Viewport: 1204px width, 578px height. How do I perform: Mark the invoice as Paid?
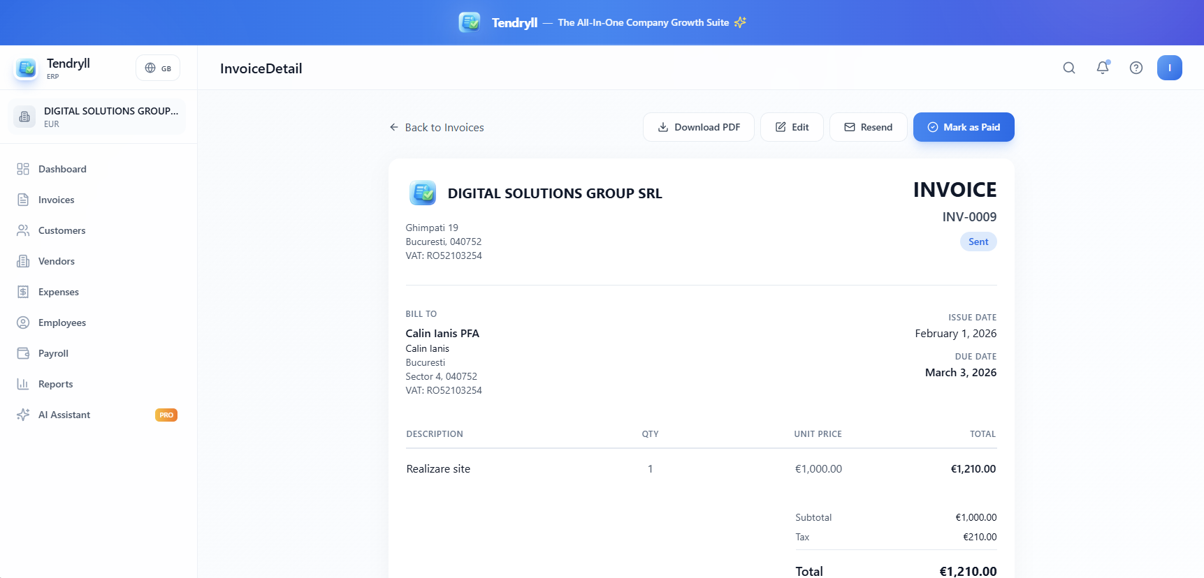pos(963,127)
